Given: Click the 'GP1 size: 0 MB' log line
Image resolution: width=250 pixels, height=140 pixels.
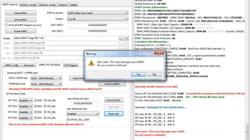Looking at the screenshot, I should click(x=155, y=114).
